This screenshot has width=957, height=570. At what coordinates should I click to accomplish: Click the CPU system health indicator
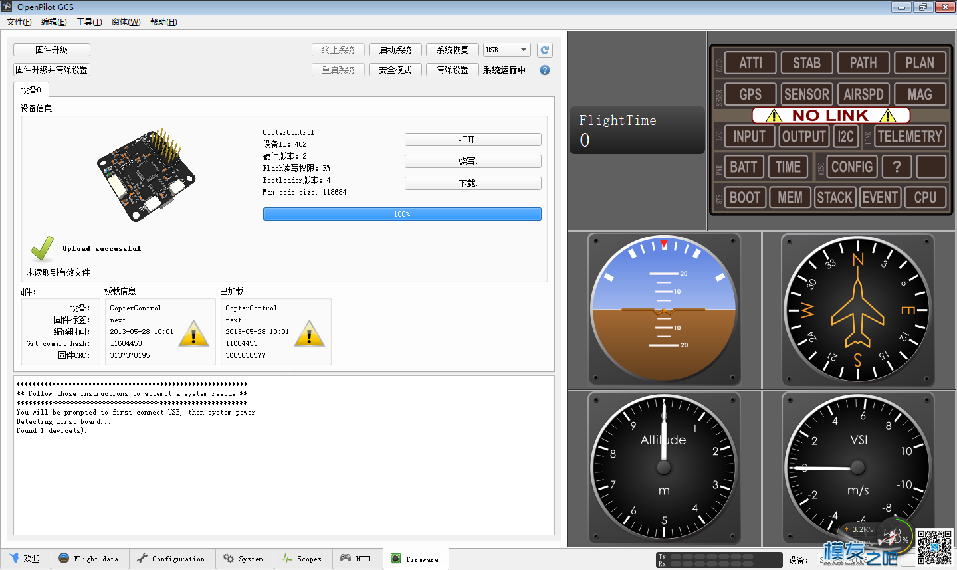coord(925,197)
